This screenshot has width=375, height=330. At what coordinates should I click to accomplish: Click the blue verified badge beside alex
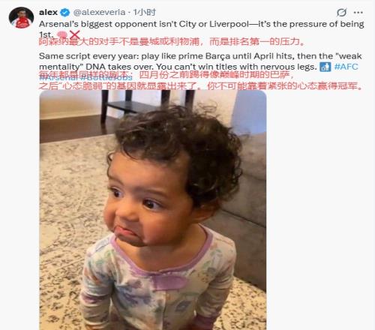pyautogui.click(x=65, y=12)
